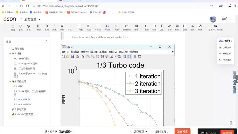Jump to '2.4 turbo+GMSK' in outline
238x134 pixels.
pos(22,104)
